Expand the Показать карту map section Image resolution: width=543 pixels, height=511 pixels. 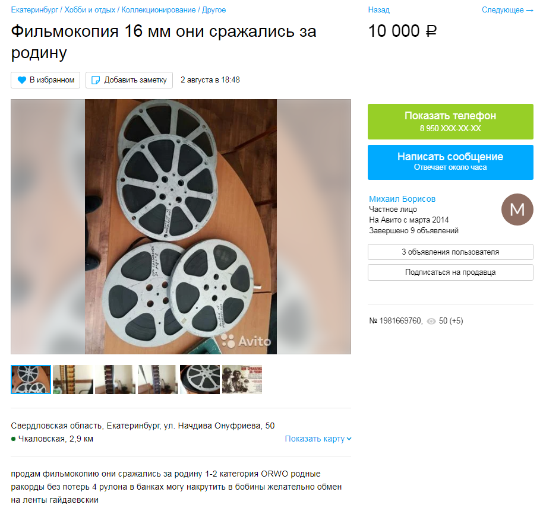tap(318, 439)
